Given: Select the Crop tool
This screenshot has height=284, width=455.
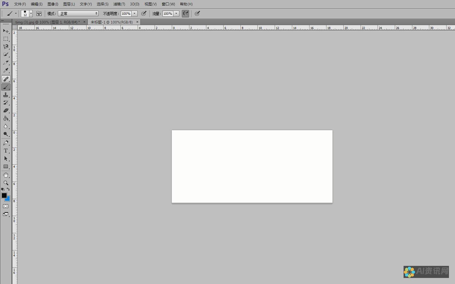Looking at the screenshot, I should point(6,62).
